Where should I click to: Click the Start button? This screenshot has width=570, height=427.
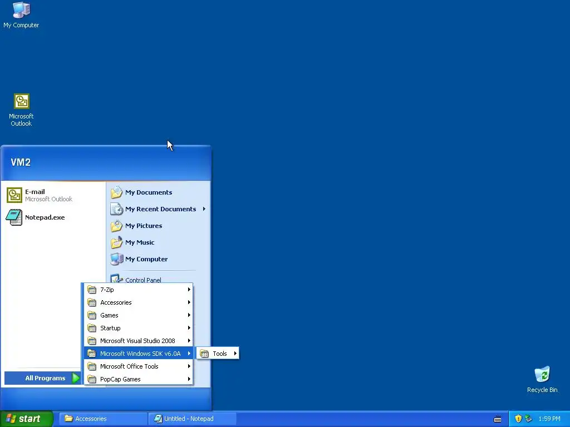(27, 419)
